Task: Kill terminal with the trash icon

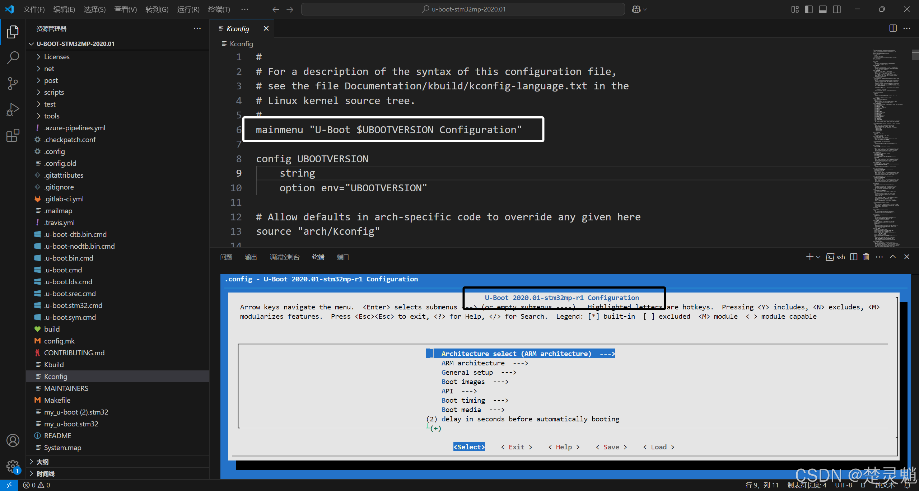Action: coord(866,257)
